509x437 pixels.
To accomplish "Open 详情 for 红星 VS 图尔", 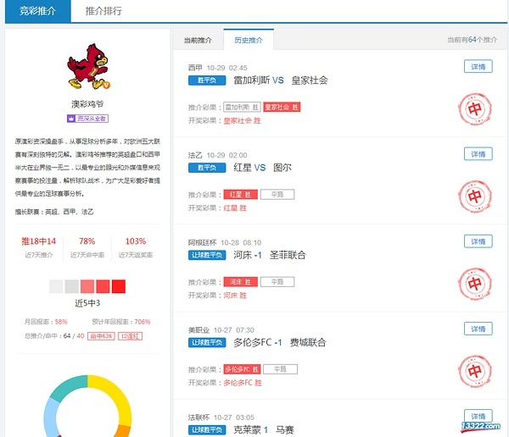I will (x=478, y=154).
